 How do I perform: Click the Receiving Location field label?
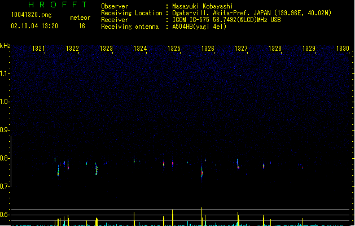(x=132, y=13)
